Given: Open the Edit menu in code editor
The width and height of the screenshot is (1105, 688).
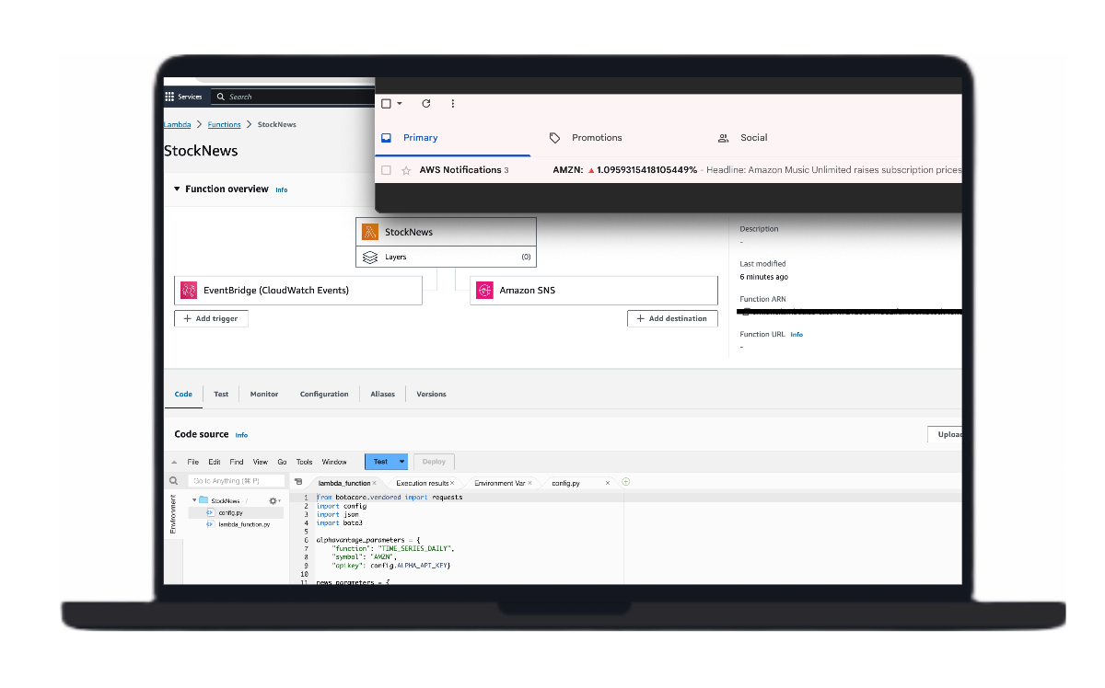Looking at the screenshot, I should 215,462.
